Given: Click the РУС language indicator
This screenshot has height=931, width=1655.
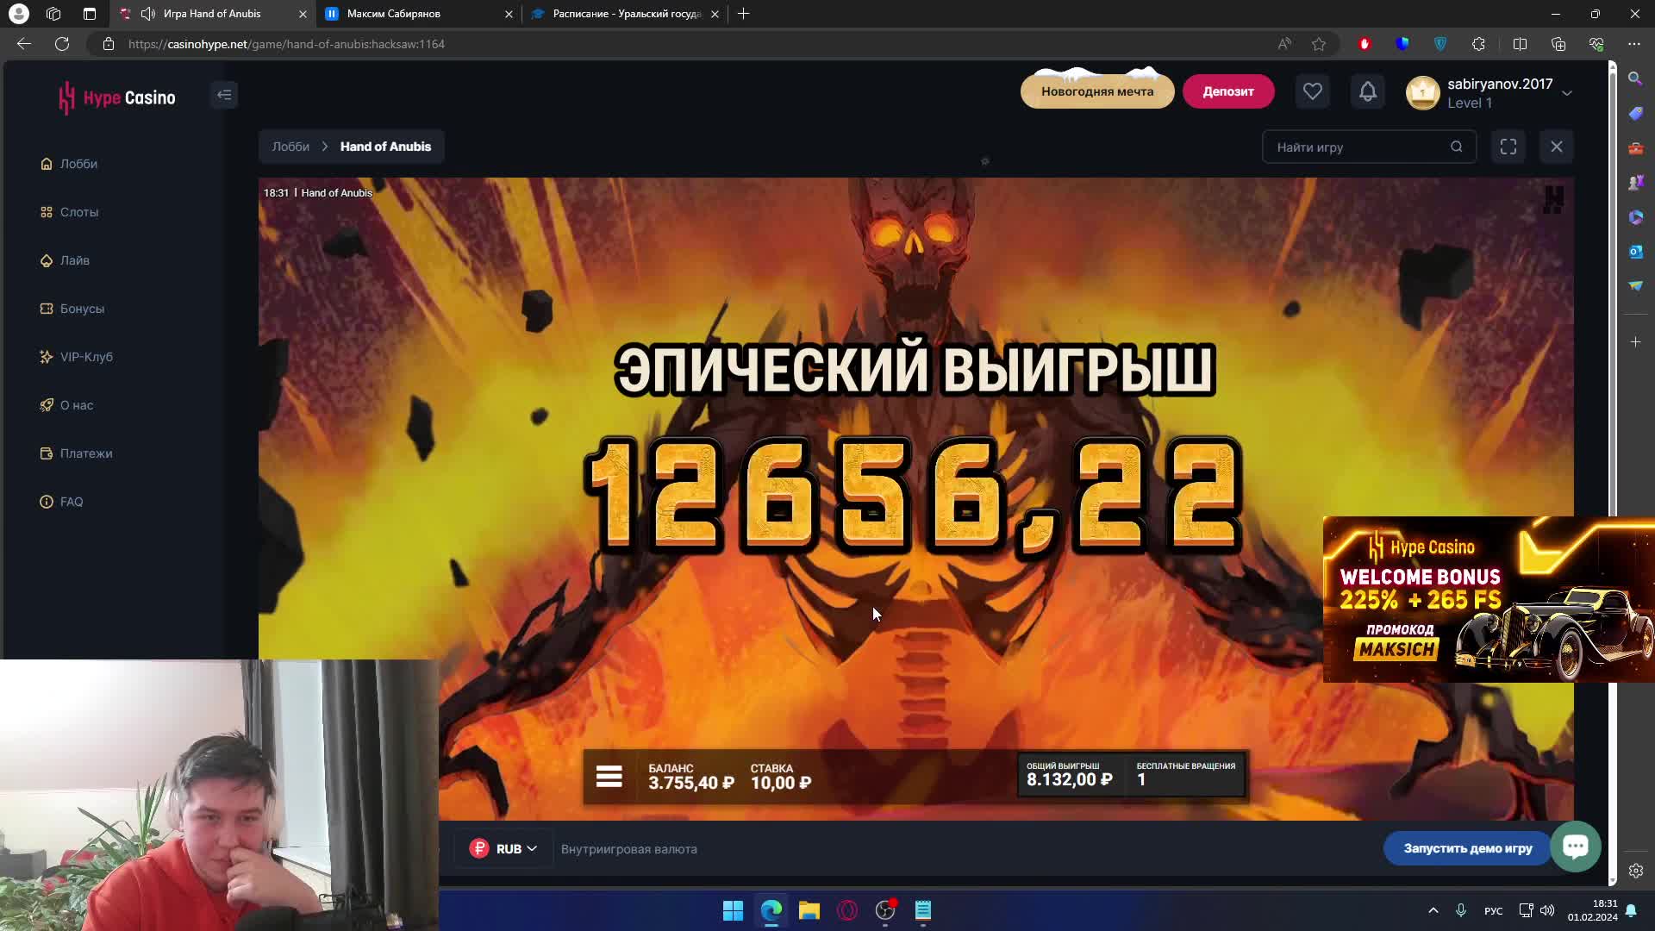Looking at the screenshot, I should pos(1493,910).
